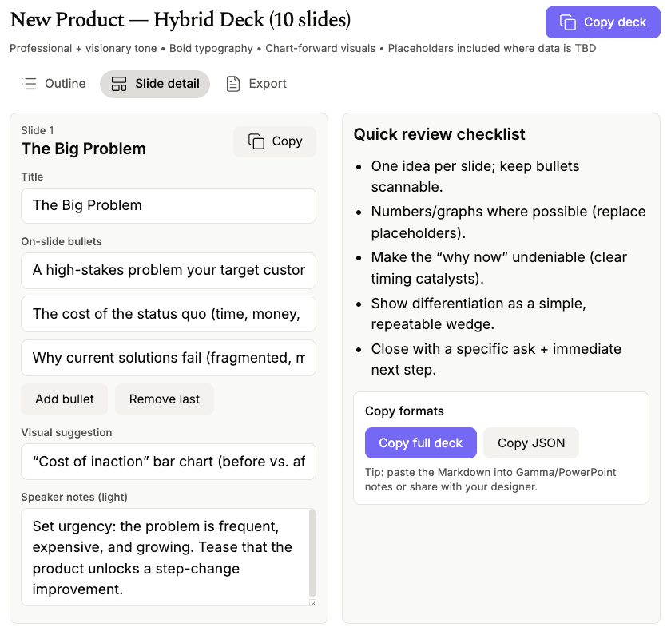The image size is (671, 635).
Task: Click the copy icon on Slide 1 card
Action: pos(256,141)
